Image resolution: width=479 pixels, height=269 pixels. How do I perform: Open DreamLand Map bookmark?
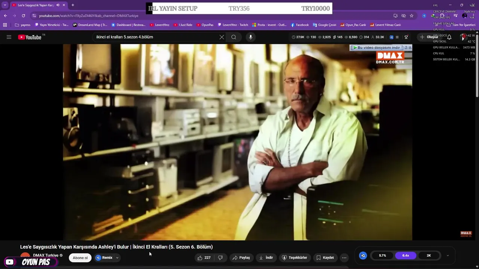pos(90,25)
